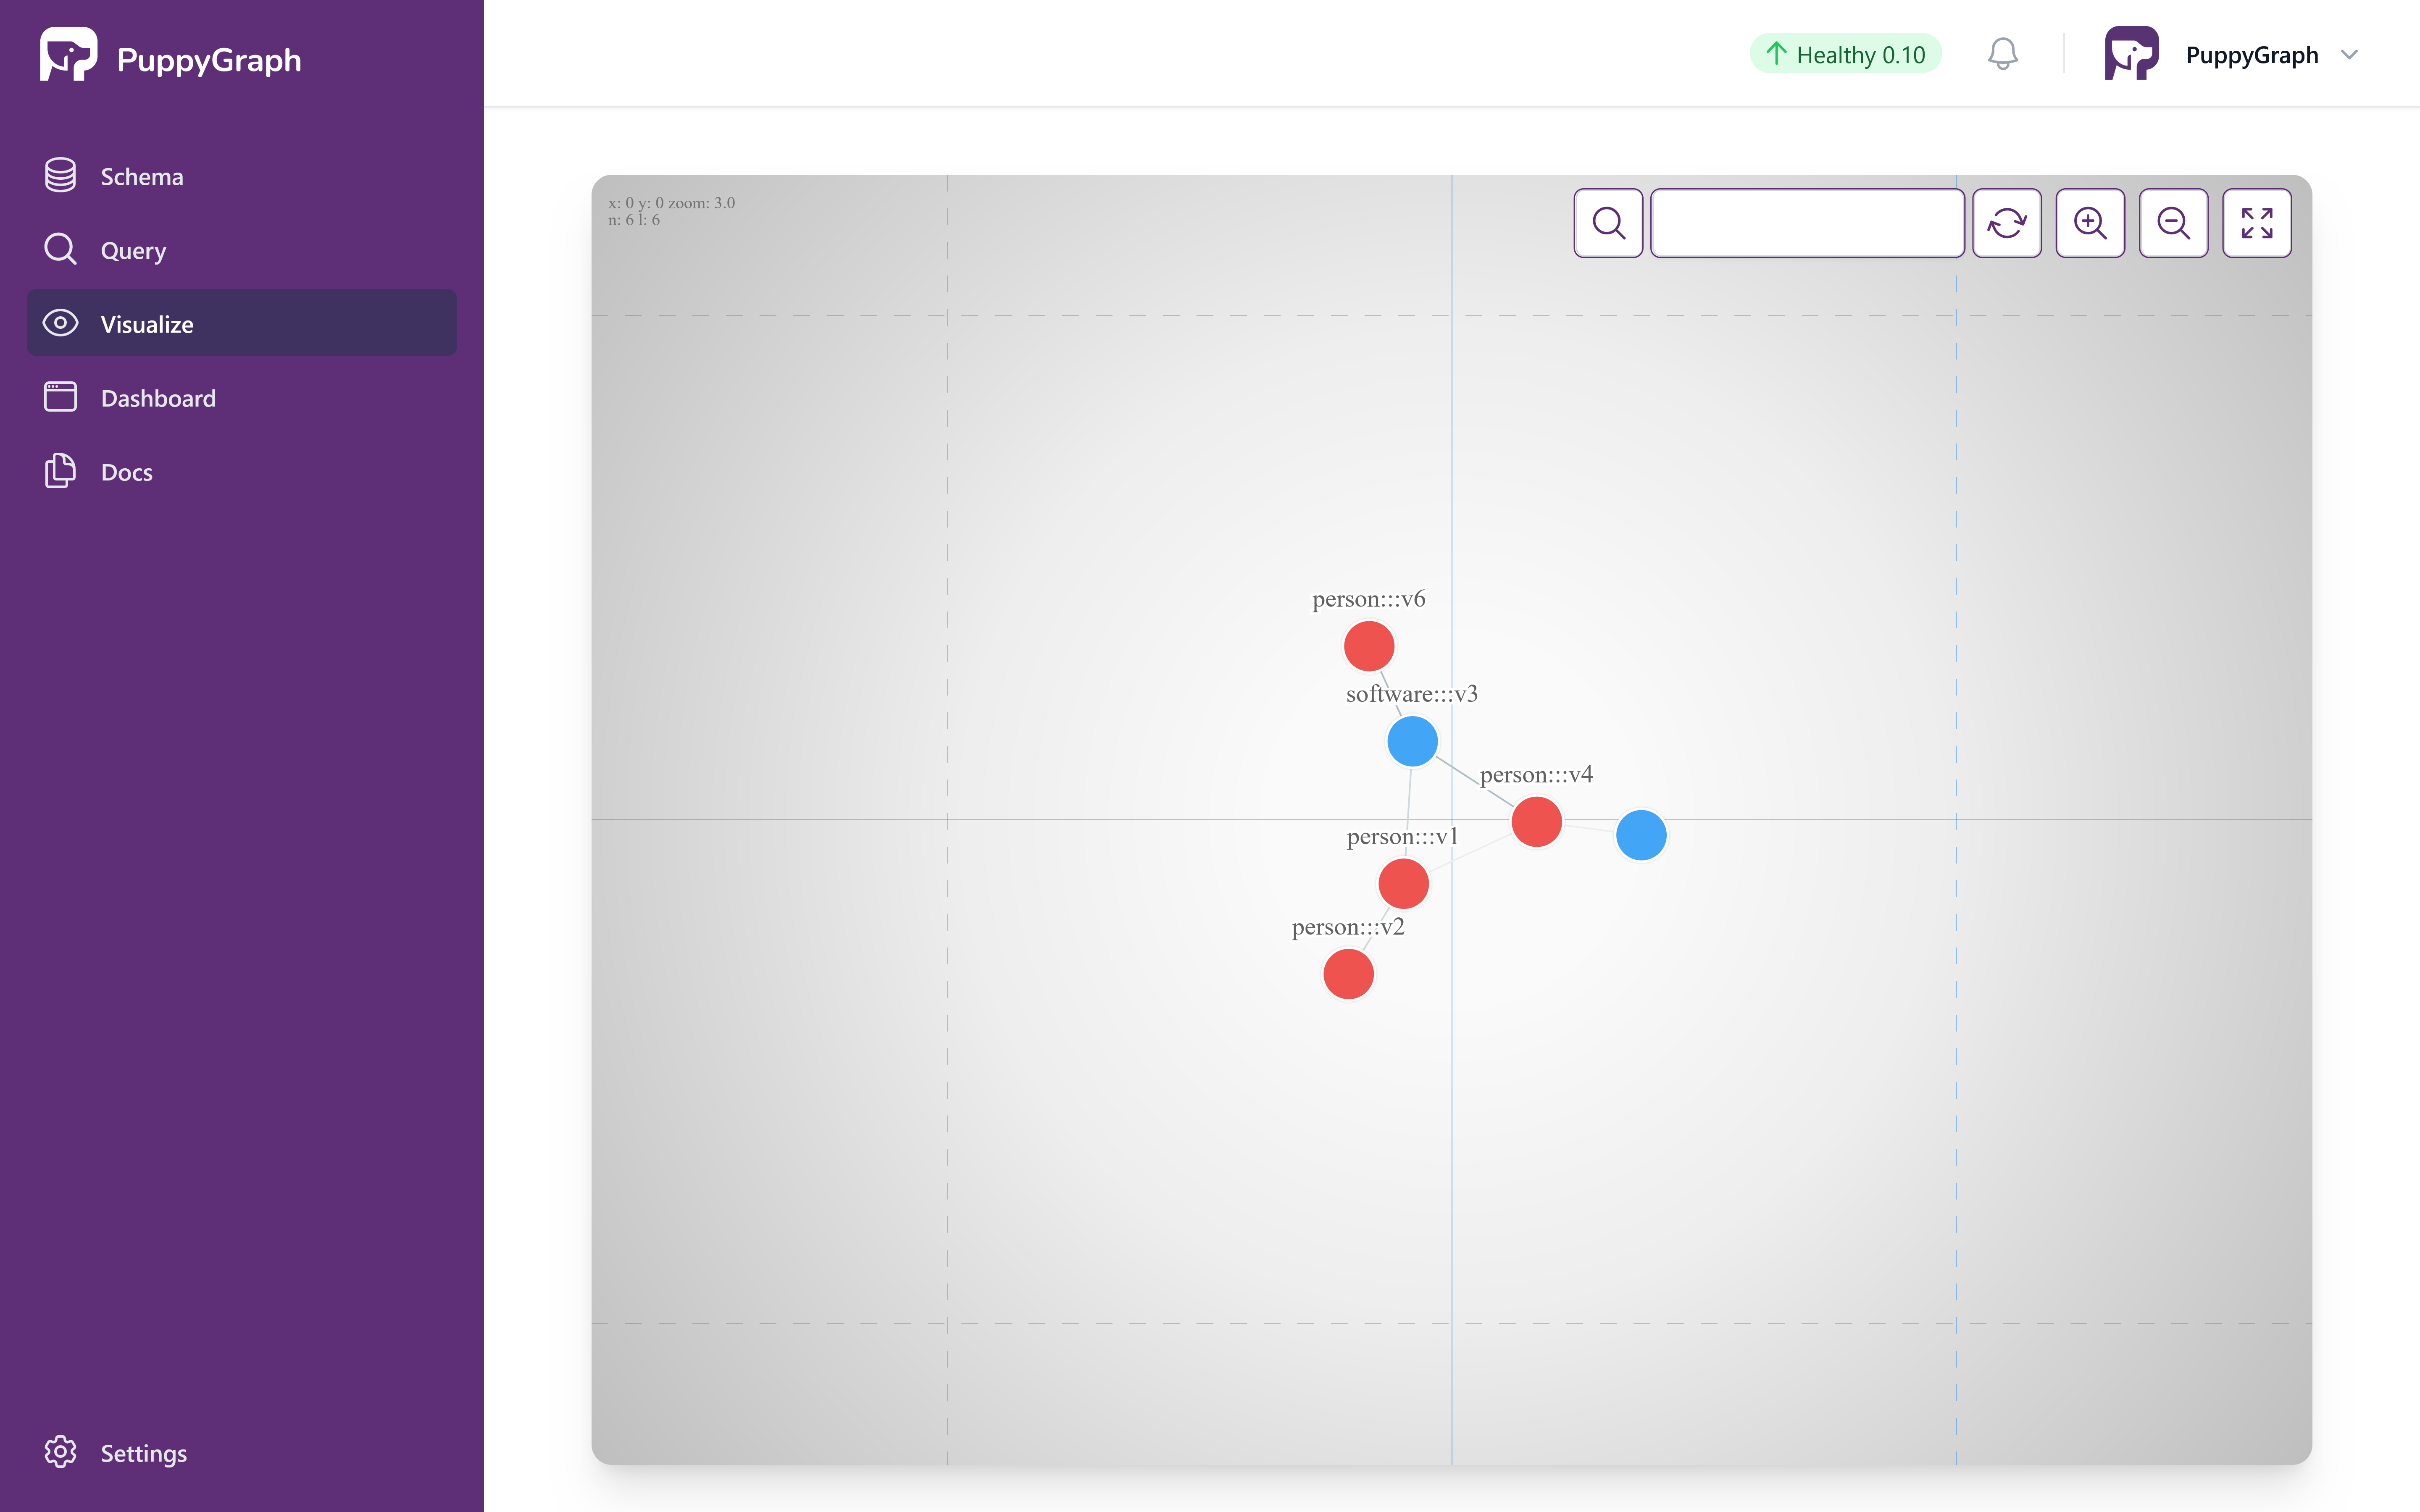Toggle fullscreen graph view
2420x1512 pixels.
coord(2256,222)
